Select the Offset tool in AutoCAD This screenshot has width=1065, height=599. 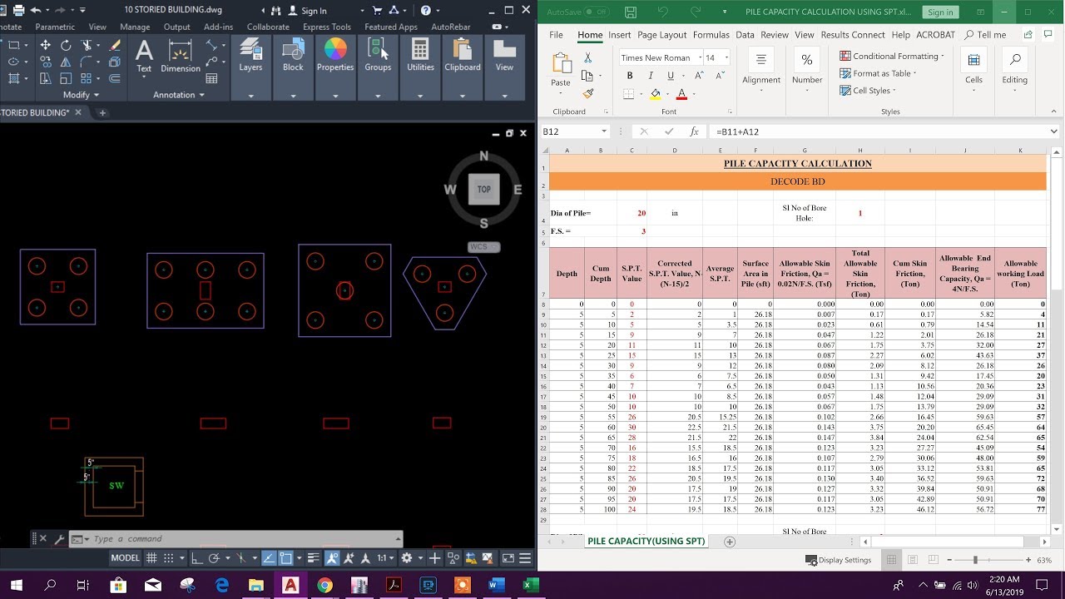[115, 78]
